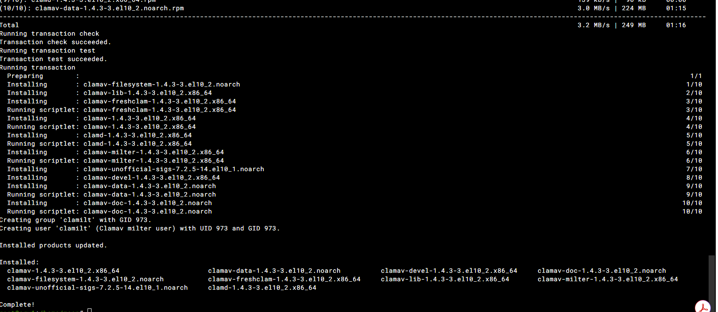Click clamd package in the Installed list
Image resolution: width=718 pixels, height=312 pixels.
[262, 288]
